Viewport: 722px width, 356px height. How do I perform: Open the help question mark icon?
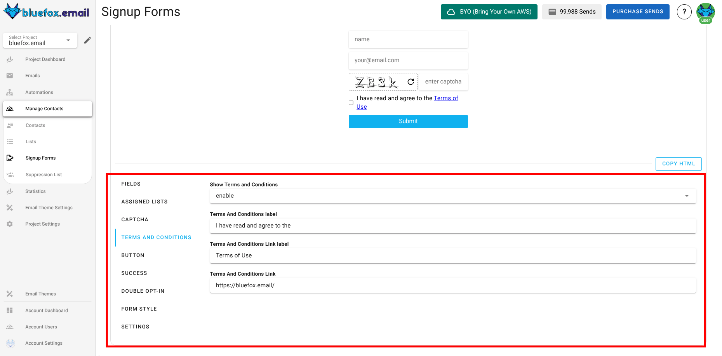(684, 12)
